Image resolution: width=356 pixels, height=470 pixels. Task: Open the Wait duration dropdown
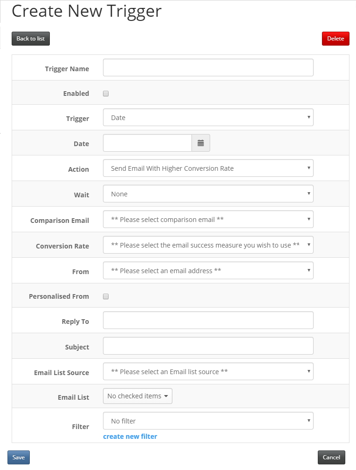208,194
